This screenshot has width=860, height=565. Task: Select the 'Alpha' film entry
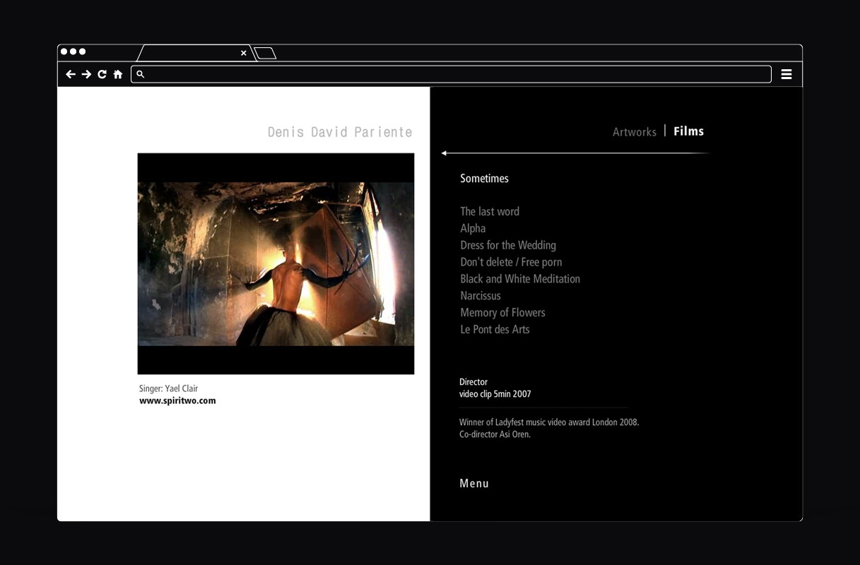473,228
